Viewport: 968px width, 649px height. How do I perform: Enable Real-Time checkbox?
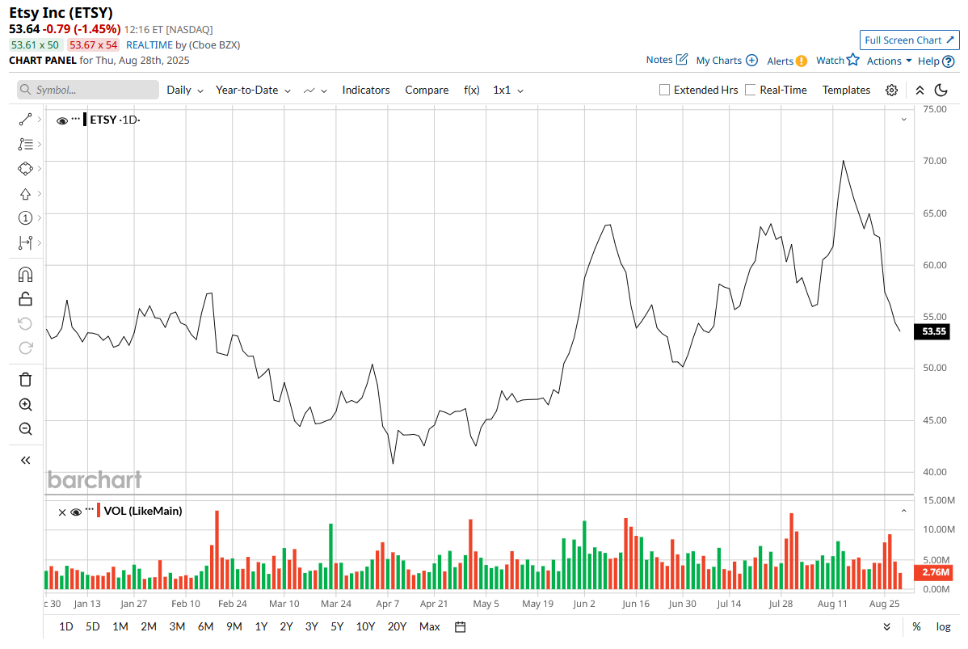click(750, 91)
